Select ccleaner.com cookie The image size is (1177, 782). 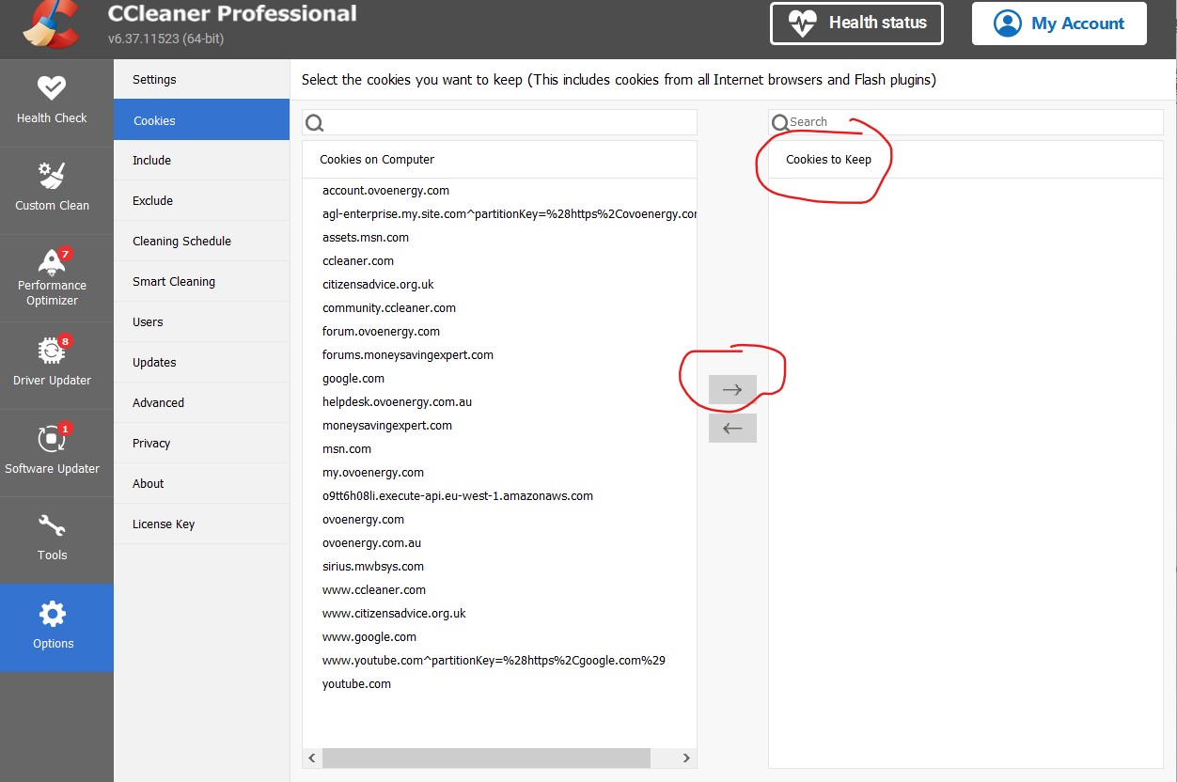click(358, 261)
